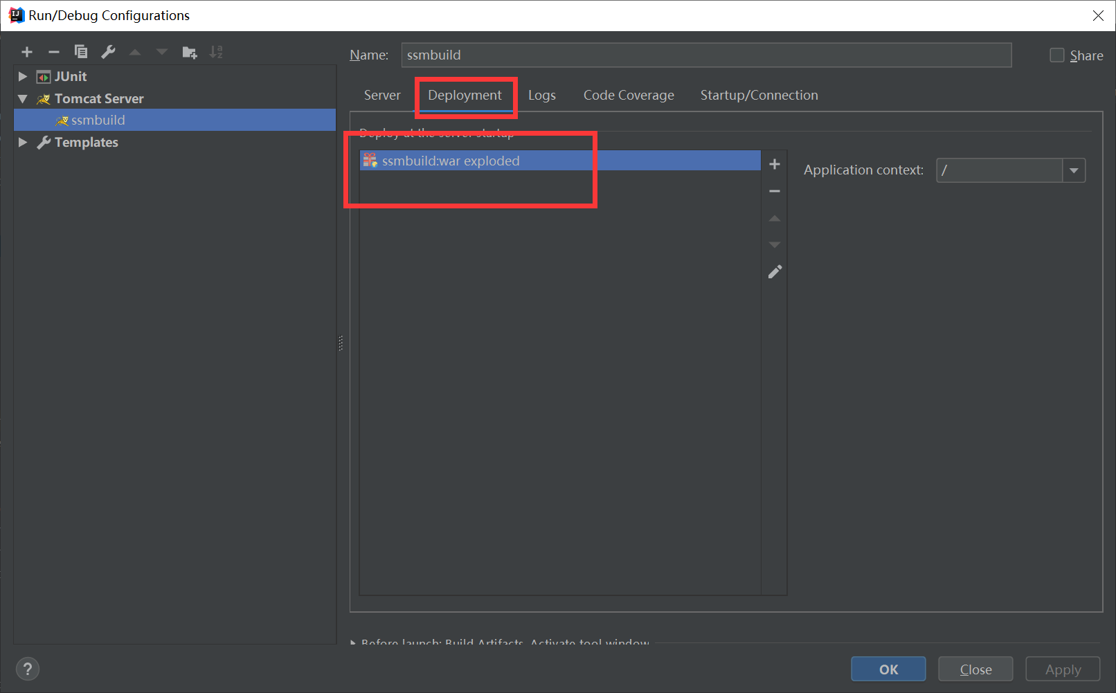Open the Code Coverage tab
This screenshot has height=693, width=1116.
coord(629,96)
